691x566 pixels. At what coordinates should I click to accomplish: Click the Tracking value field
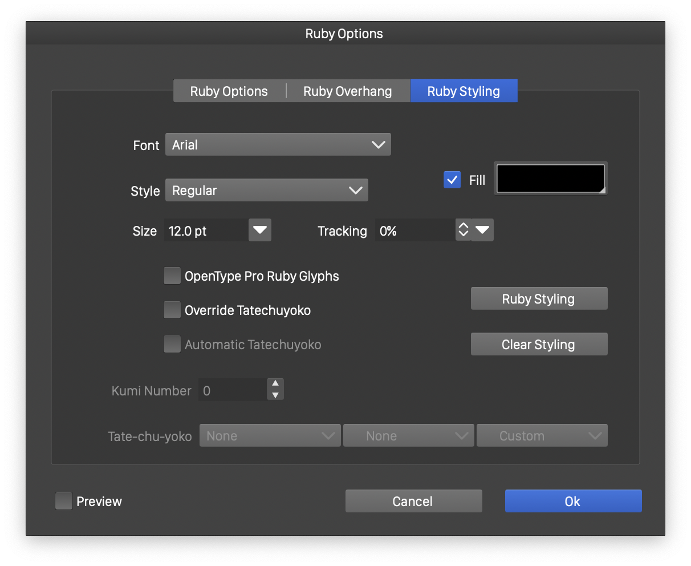(414, 231)
